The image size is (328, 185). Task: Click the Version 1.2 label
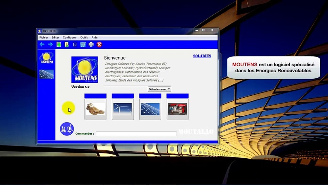(x=80, y=87)
